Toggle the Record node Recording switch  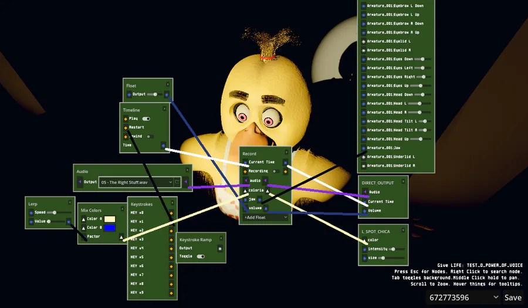(x=276, y=171)
